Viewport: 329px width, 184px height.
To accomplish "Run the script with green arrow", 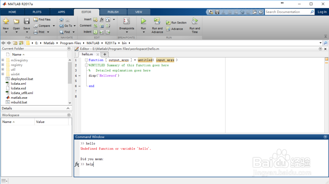I will click(x=143, y=21).
